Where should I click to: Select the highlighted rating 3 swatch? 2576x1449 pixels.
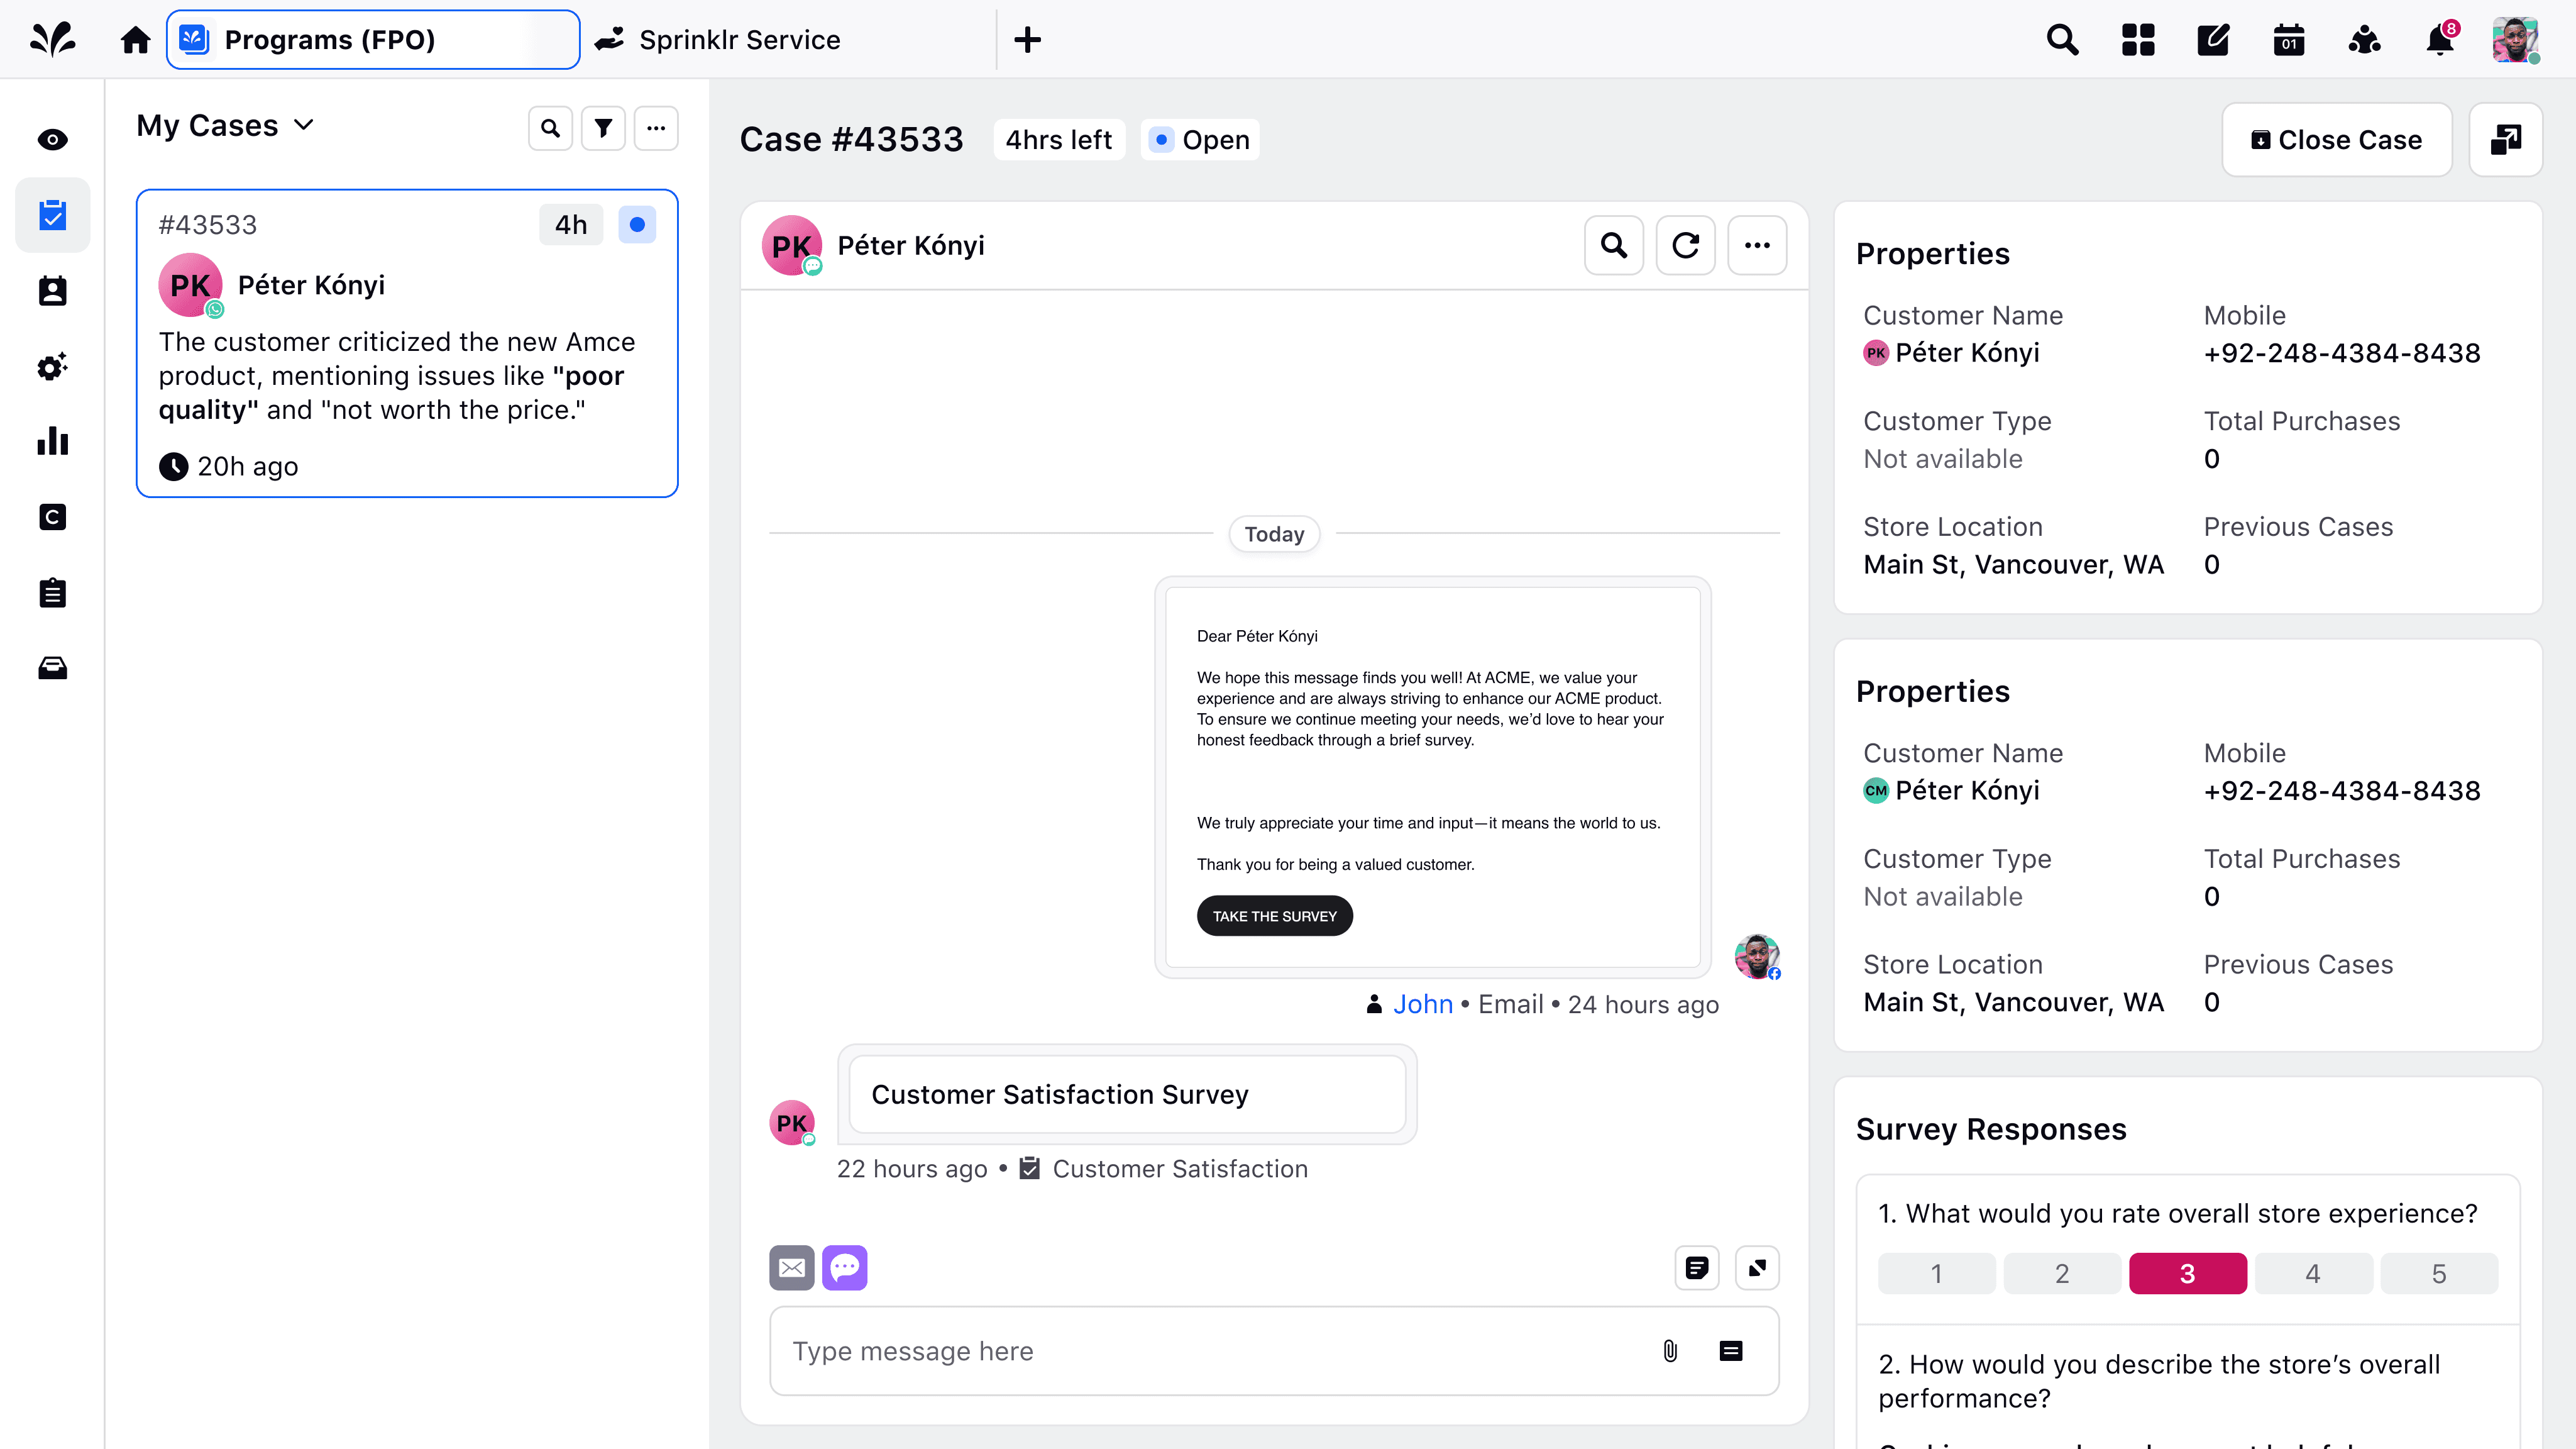click(2187, 1274)
